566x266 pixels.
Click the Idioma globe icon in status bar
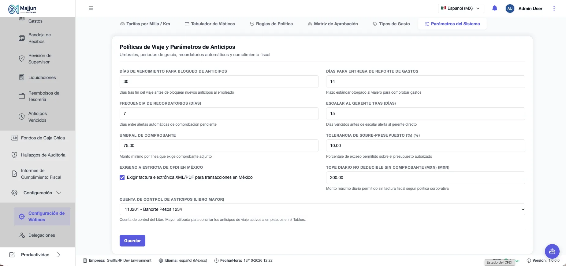pos(161,261)
